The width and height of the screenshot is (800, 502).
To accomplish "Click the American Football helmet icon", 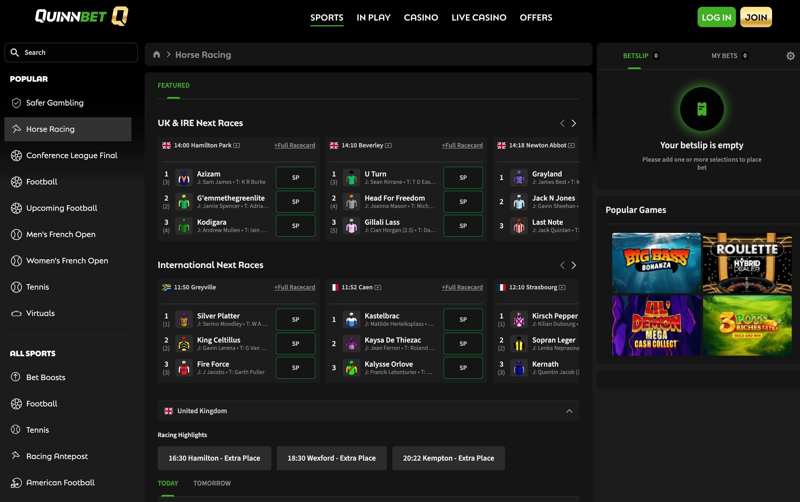I will pos(16,483).
